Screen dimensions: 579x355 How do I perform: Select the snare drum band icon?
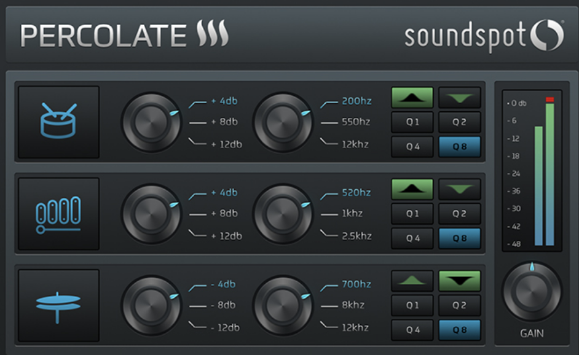(59, 122)
